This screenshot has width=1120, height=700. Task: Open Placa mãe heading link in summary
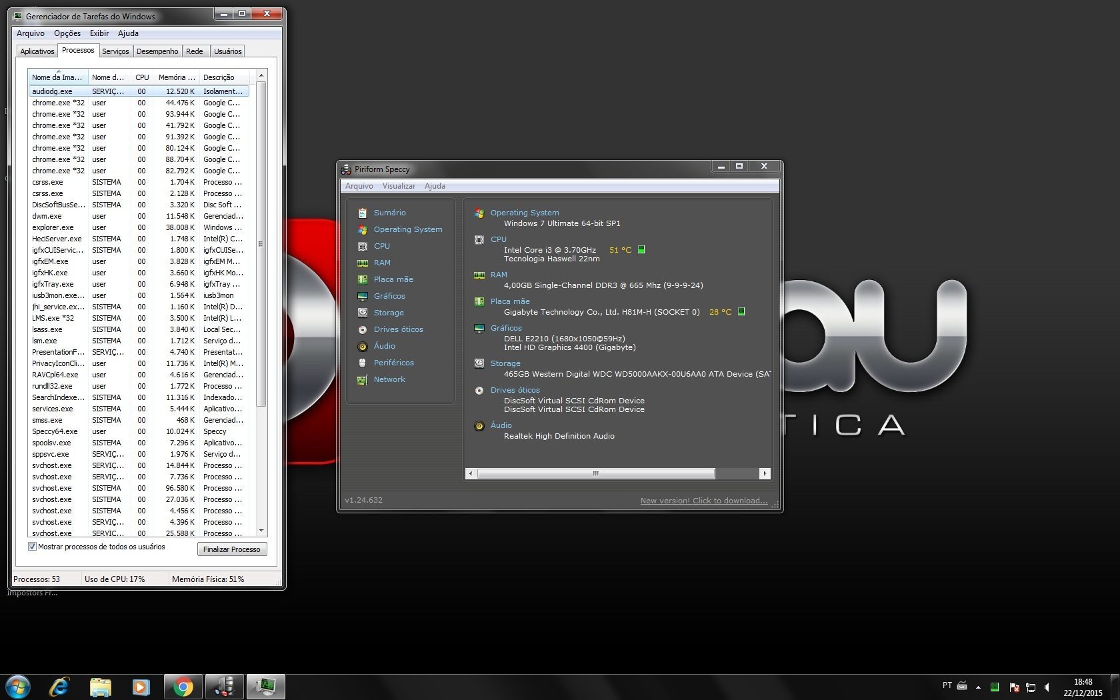point(510,301)
